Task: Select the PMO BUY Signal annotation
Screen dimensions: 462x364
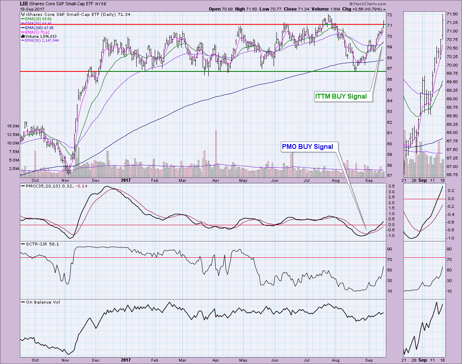Action: pos(308,146)
